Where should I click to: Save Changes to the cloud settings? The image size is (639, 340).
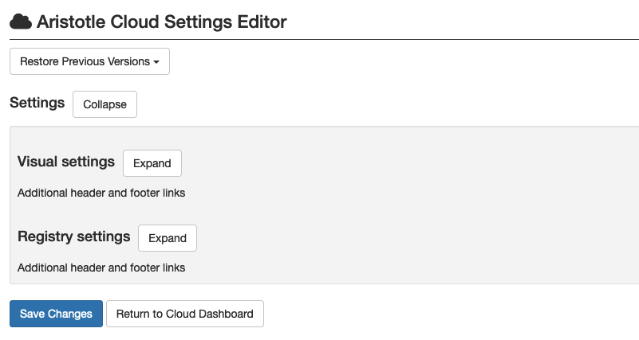pyautogui.click(x=56, y=314)
